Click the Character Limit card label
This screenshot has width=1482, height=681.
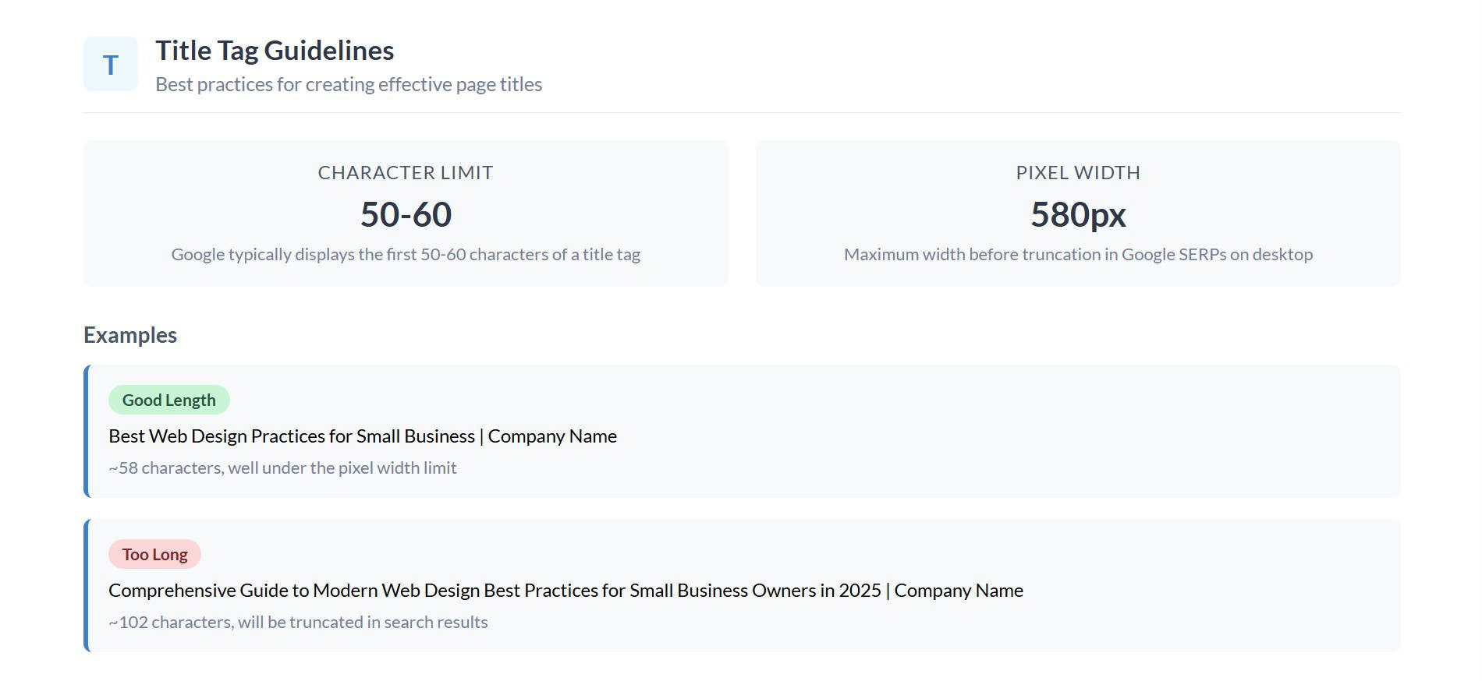[x=406, y=173]
